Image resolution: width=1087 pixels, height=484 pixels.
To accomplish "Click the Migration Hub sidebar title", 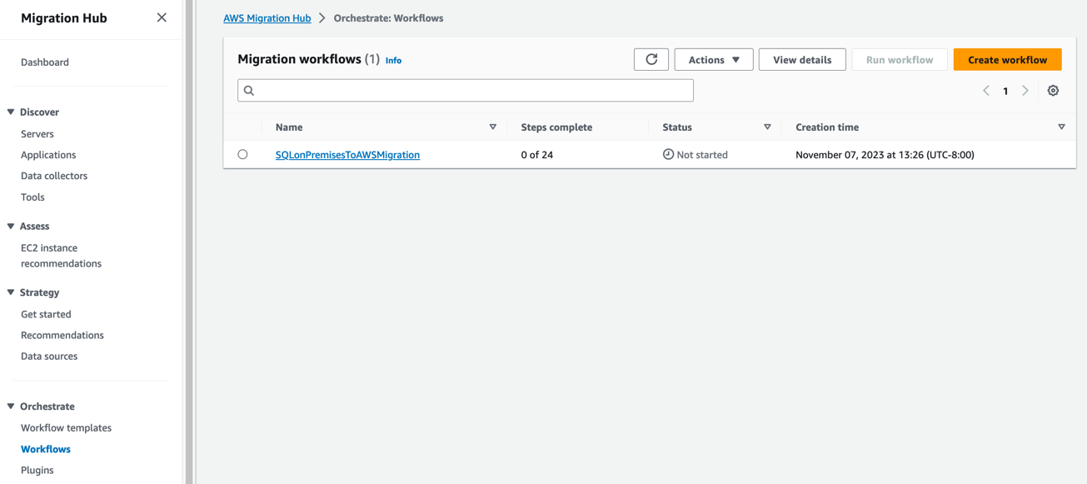I will 64,17.
